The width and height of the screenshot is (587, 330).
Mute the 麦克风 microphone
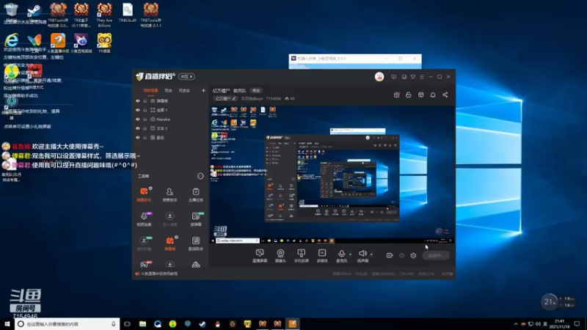coord(341,255)
